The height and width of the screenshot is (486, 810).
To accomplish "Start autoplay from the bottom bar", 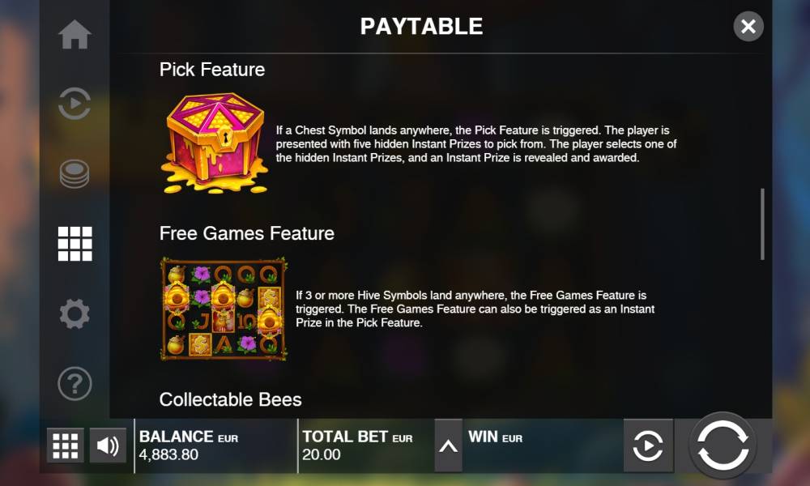I will (x=648, y=446).
